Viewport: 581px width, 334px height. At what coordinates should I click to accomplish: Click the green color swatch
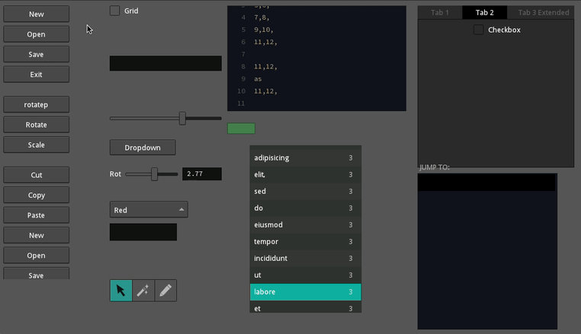click(x=241, y=129)
